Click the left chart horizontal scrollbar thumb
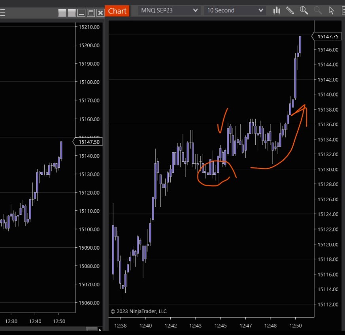 click(91, 329)
